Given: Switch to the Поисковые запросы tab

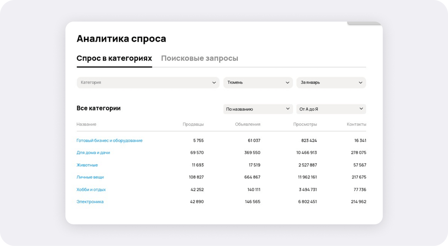Looking at the screenshot, I should (x=199, y=58).
